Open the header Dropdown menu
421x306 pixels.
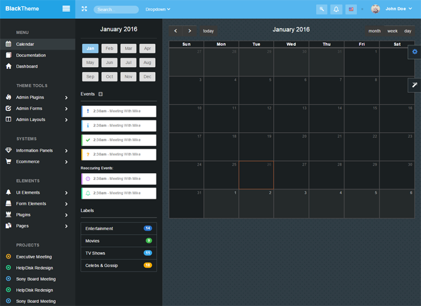pos(158,9)
